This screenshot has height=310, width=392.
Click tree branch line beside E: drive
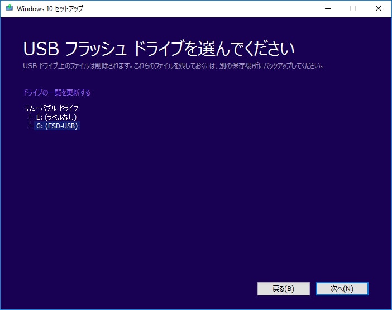[x=31, y=117]
